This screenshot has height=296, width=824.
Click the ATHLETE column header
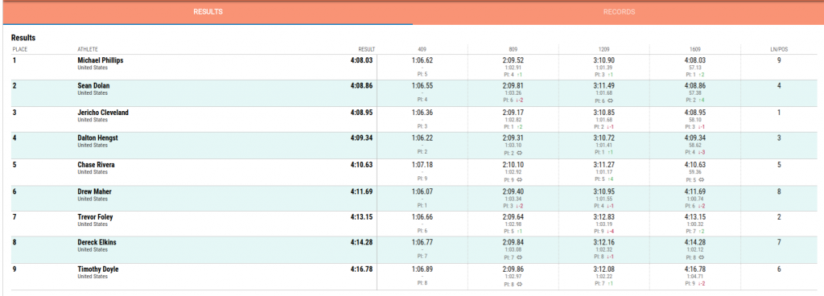click(88, 50)
